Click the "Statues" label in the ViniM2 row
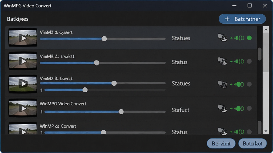 point(181,83)
